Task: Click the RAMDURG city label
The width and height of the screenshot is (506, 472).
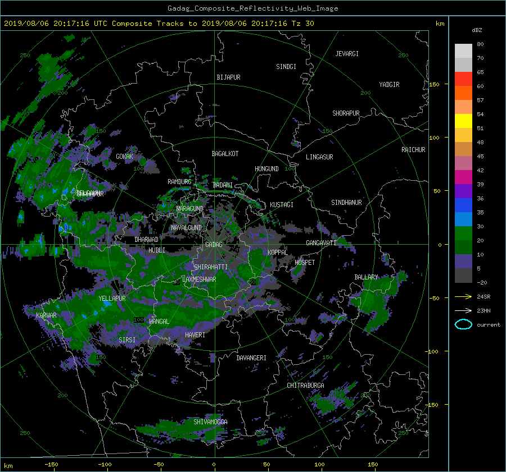Action: pos(179,182)
